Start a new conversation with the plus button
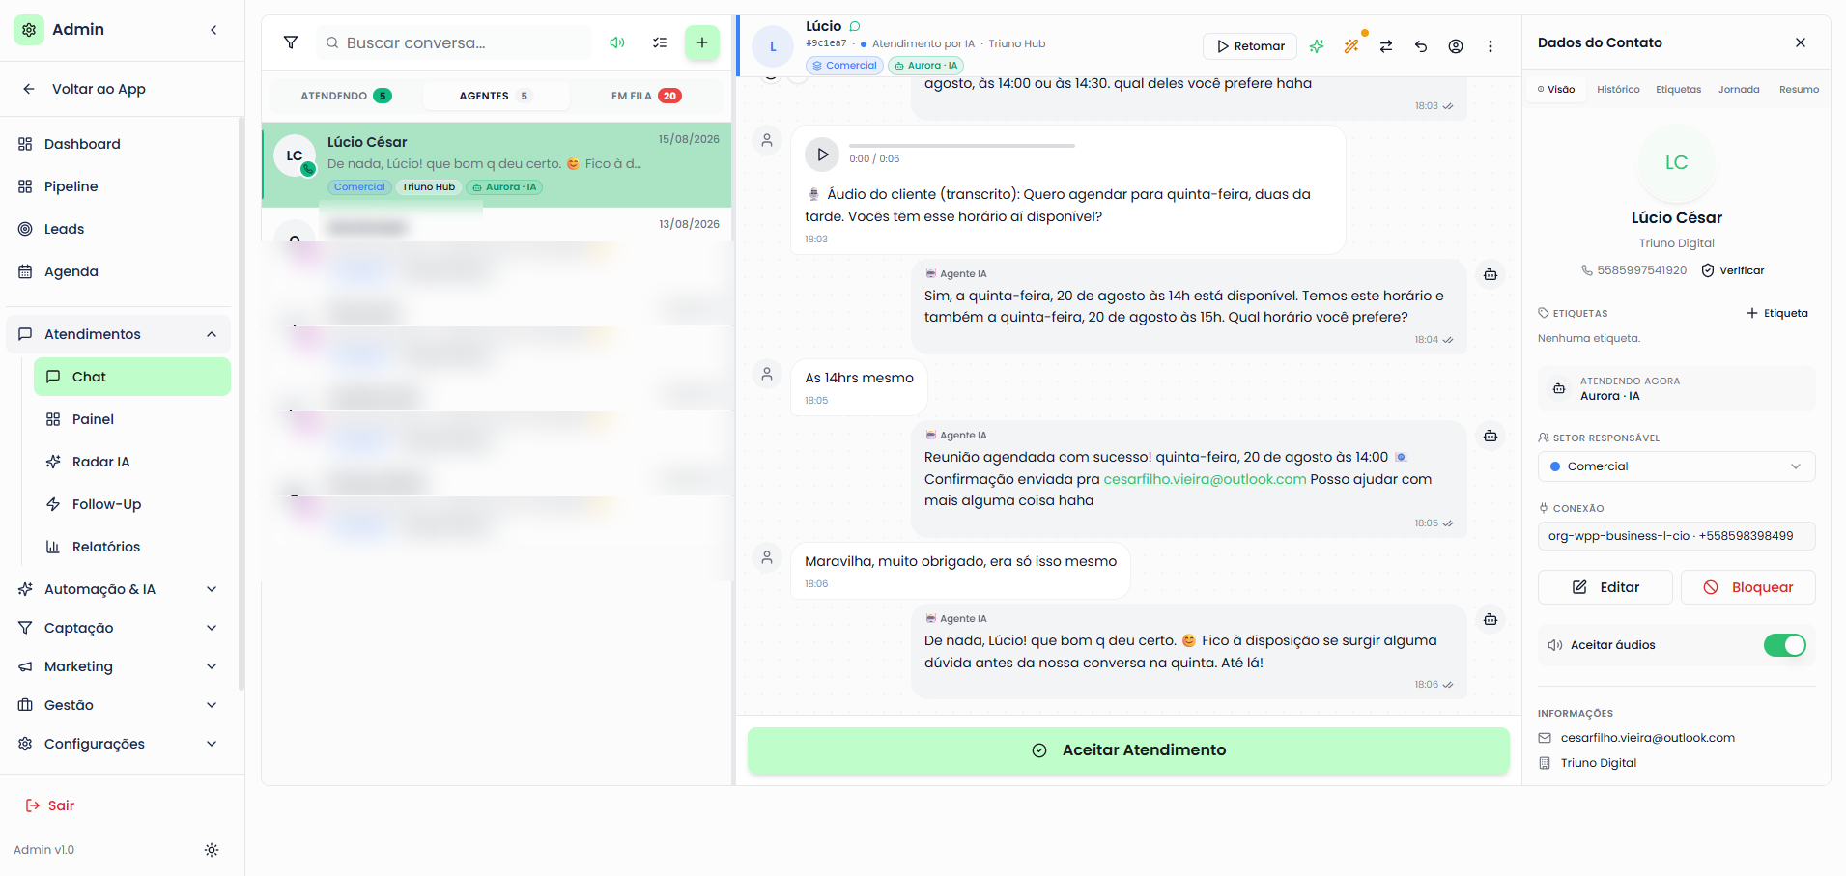1846x876 pixels. click(x=702, y=42)
